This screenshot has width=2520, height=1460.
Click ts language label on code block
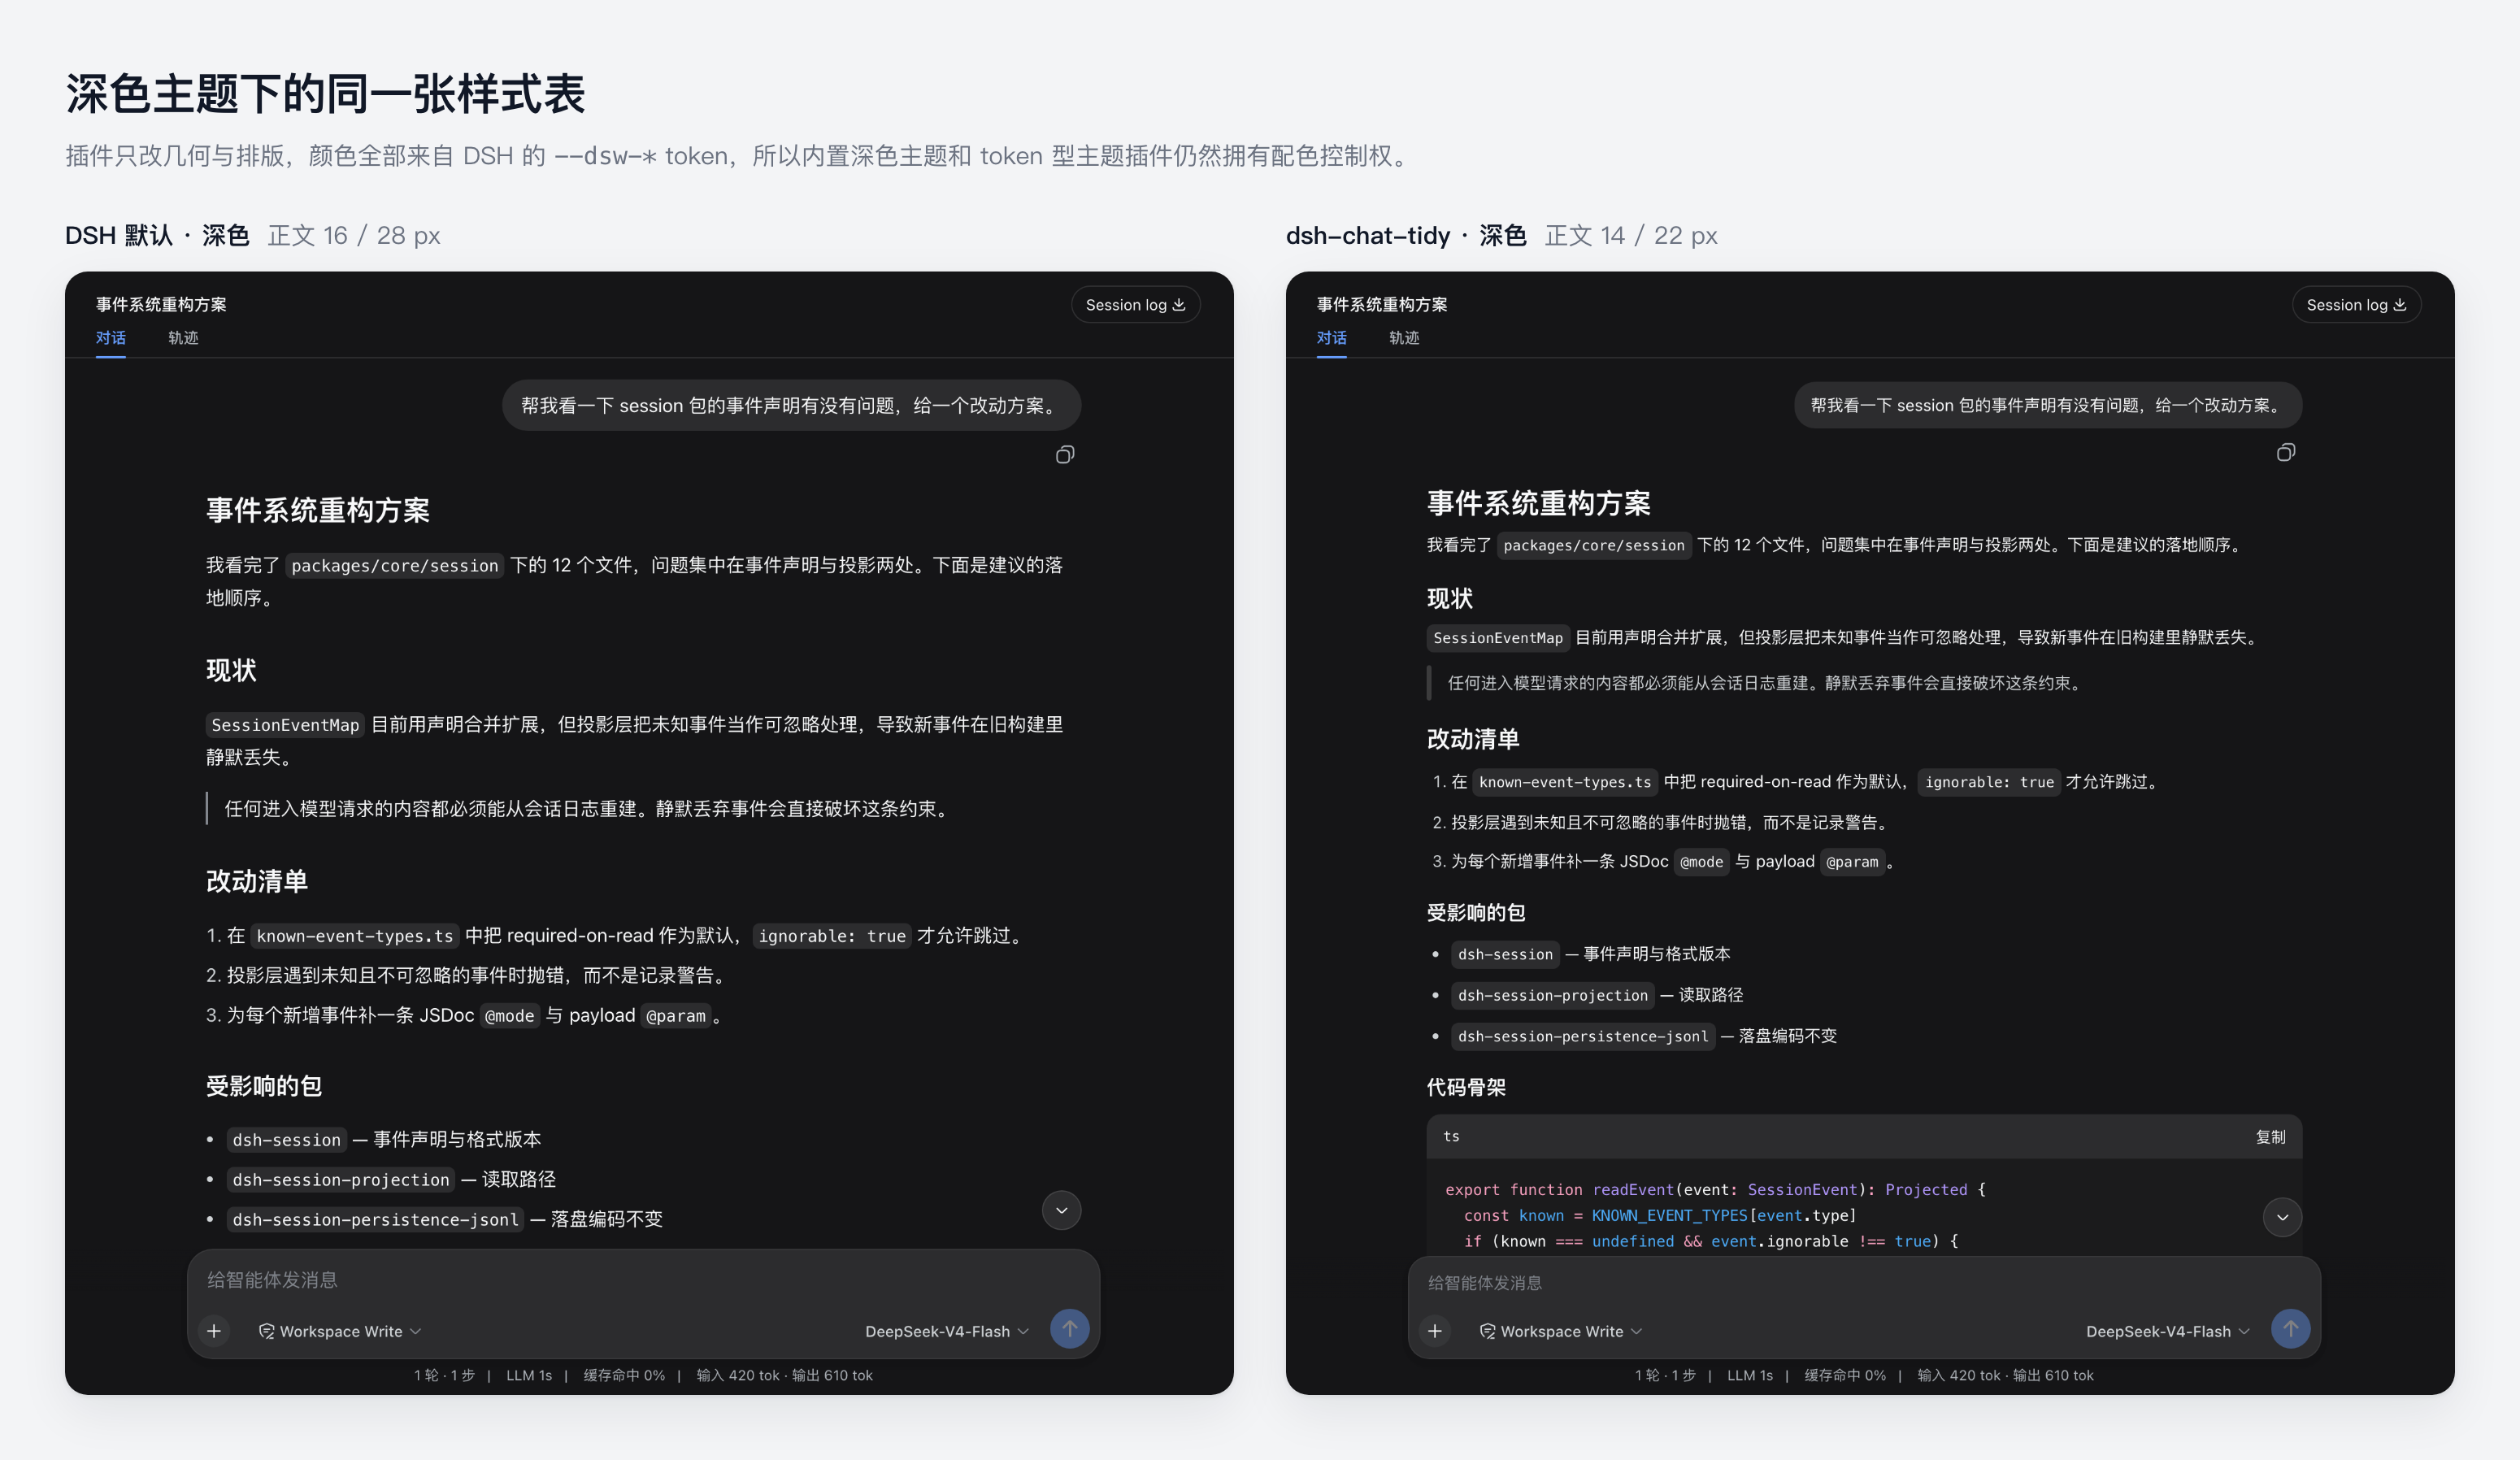click(x=1452, y=1137)
